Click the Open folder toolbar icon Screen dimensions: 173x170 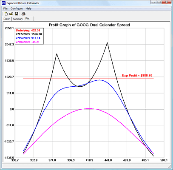[11, 14]
